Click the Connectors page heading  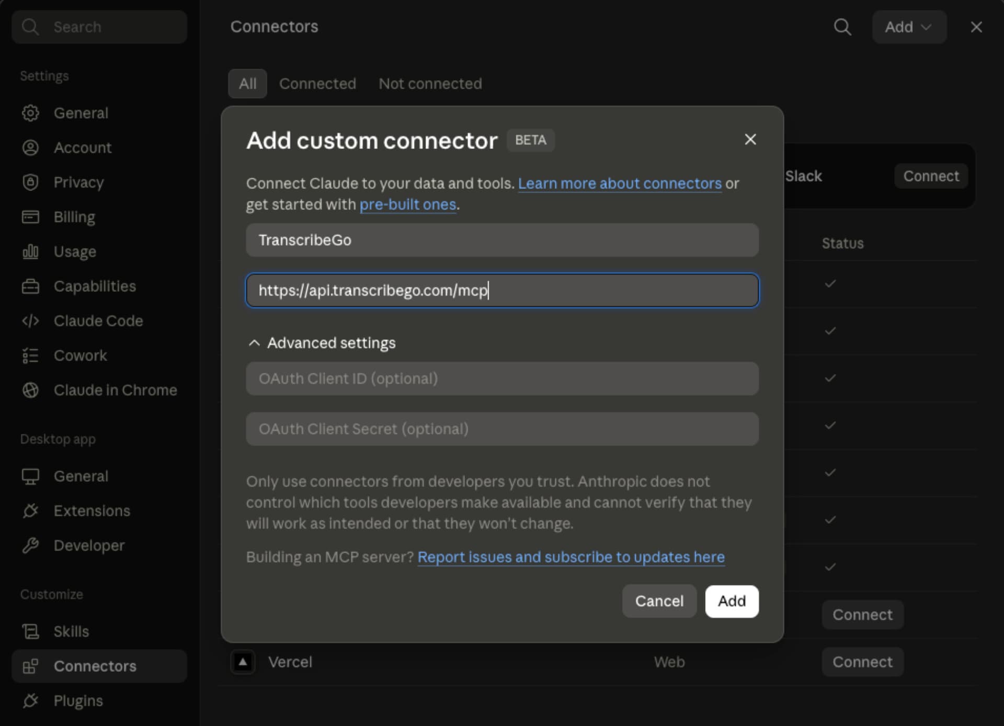point(274,27)
